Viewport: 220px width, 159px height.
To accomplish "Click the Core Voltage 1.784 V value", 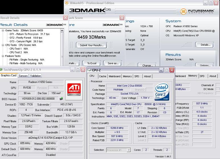I will 145,98.
